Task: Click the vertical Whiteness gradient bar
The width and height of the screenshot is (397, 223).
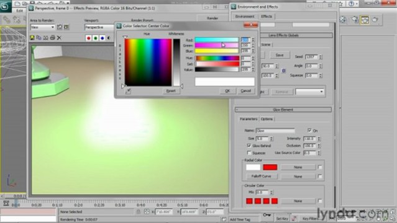Action: tap(176, 63)
